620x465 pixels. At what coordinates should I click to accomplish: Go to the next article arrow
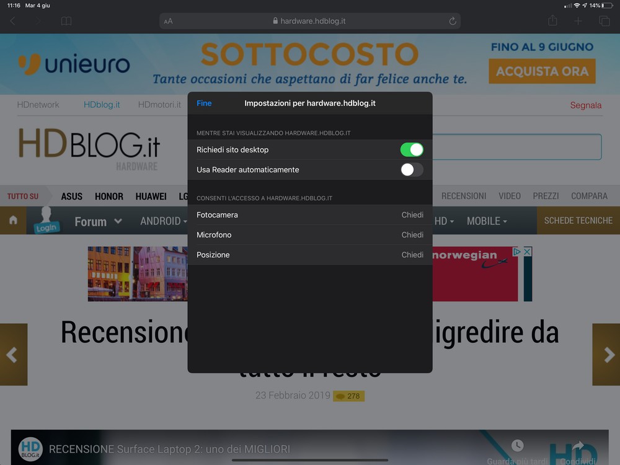[606, 354]
